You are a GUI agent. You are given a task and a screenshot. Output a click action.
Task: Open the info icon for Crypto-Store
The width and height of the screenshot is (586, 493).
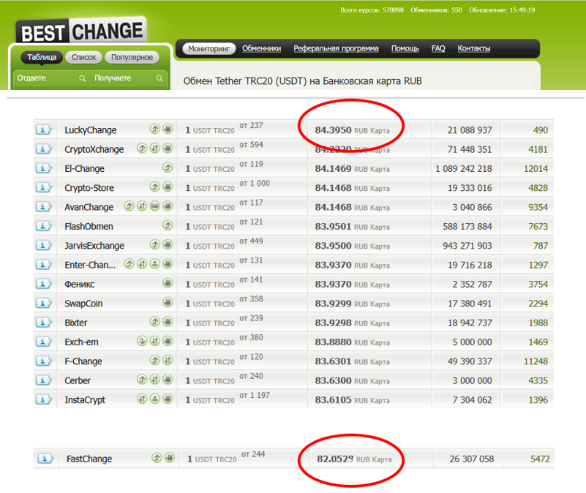43,188
